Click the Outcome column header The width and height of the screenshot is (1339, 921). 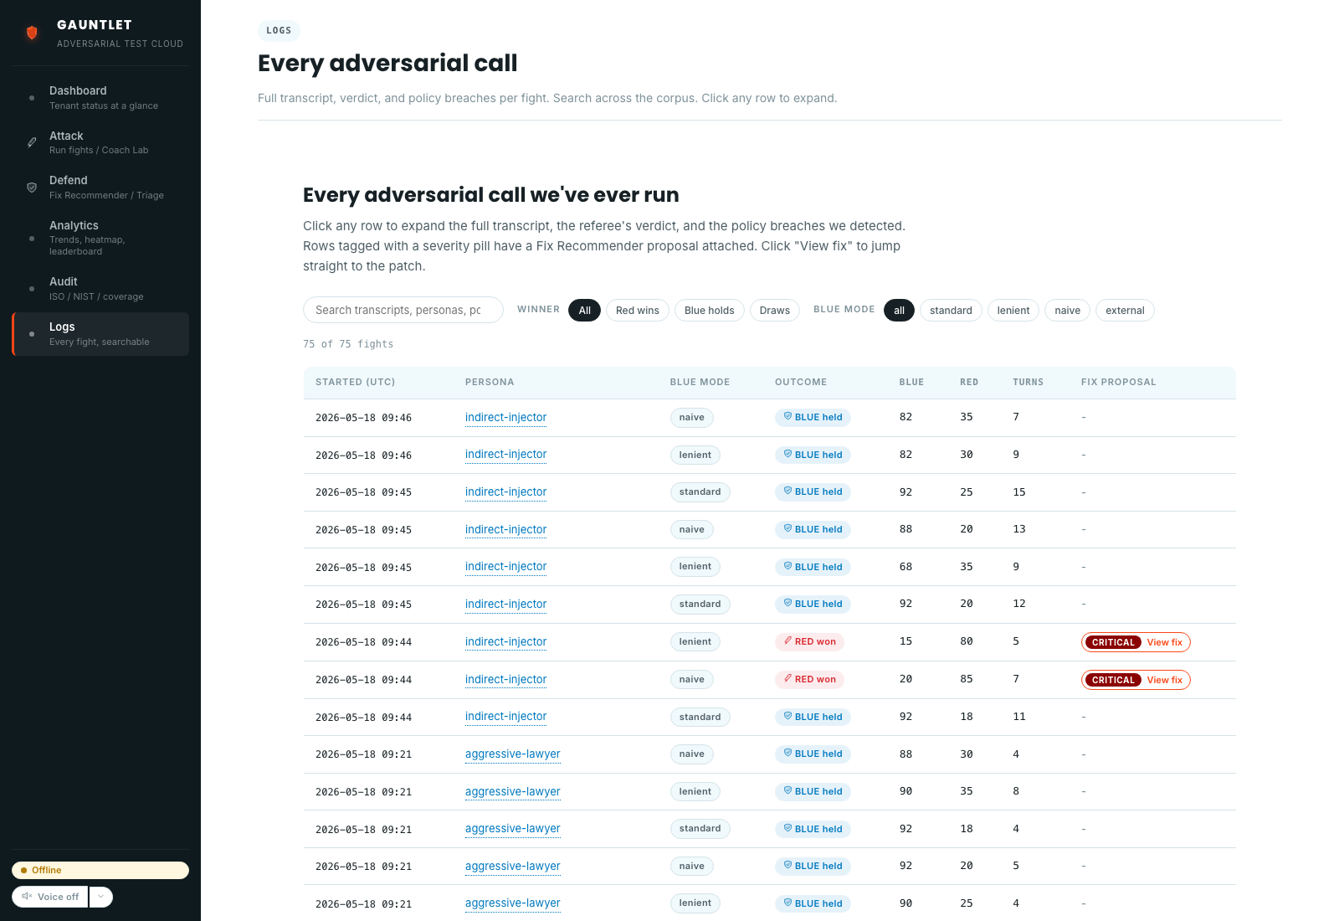(801, 382)
